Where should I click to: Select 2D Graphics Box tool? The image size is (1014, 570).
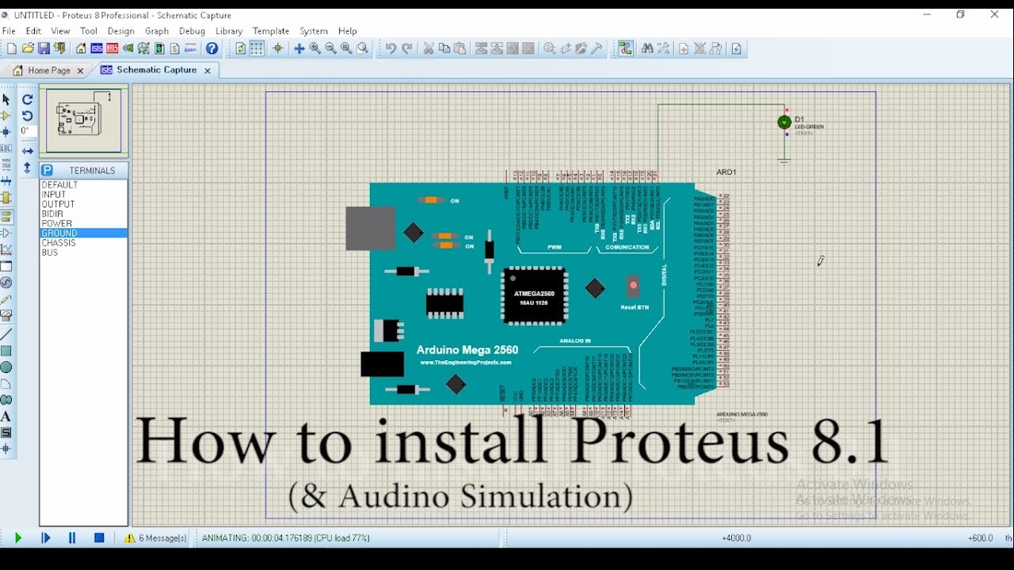point(6,351)
